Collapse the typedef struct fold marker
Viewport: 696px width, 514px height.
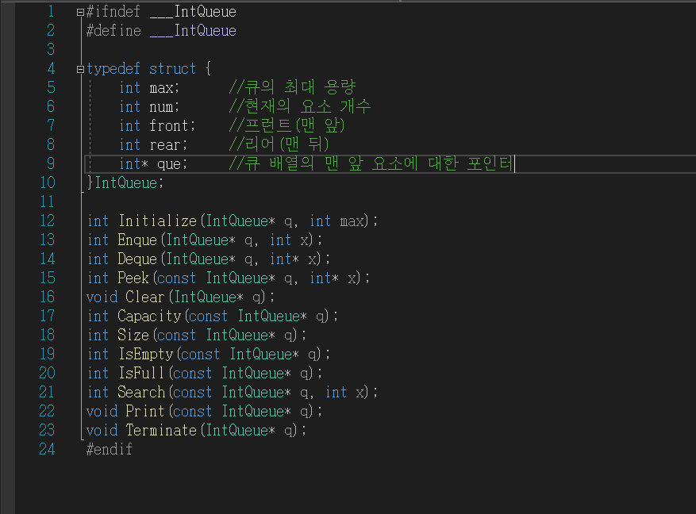(x=80, y=69)
